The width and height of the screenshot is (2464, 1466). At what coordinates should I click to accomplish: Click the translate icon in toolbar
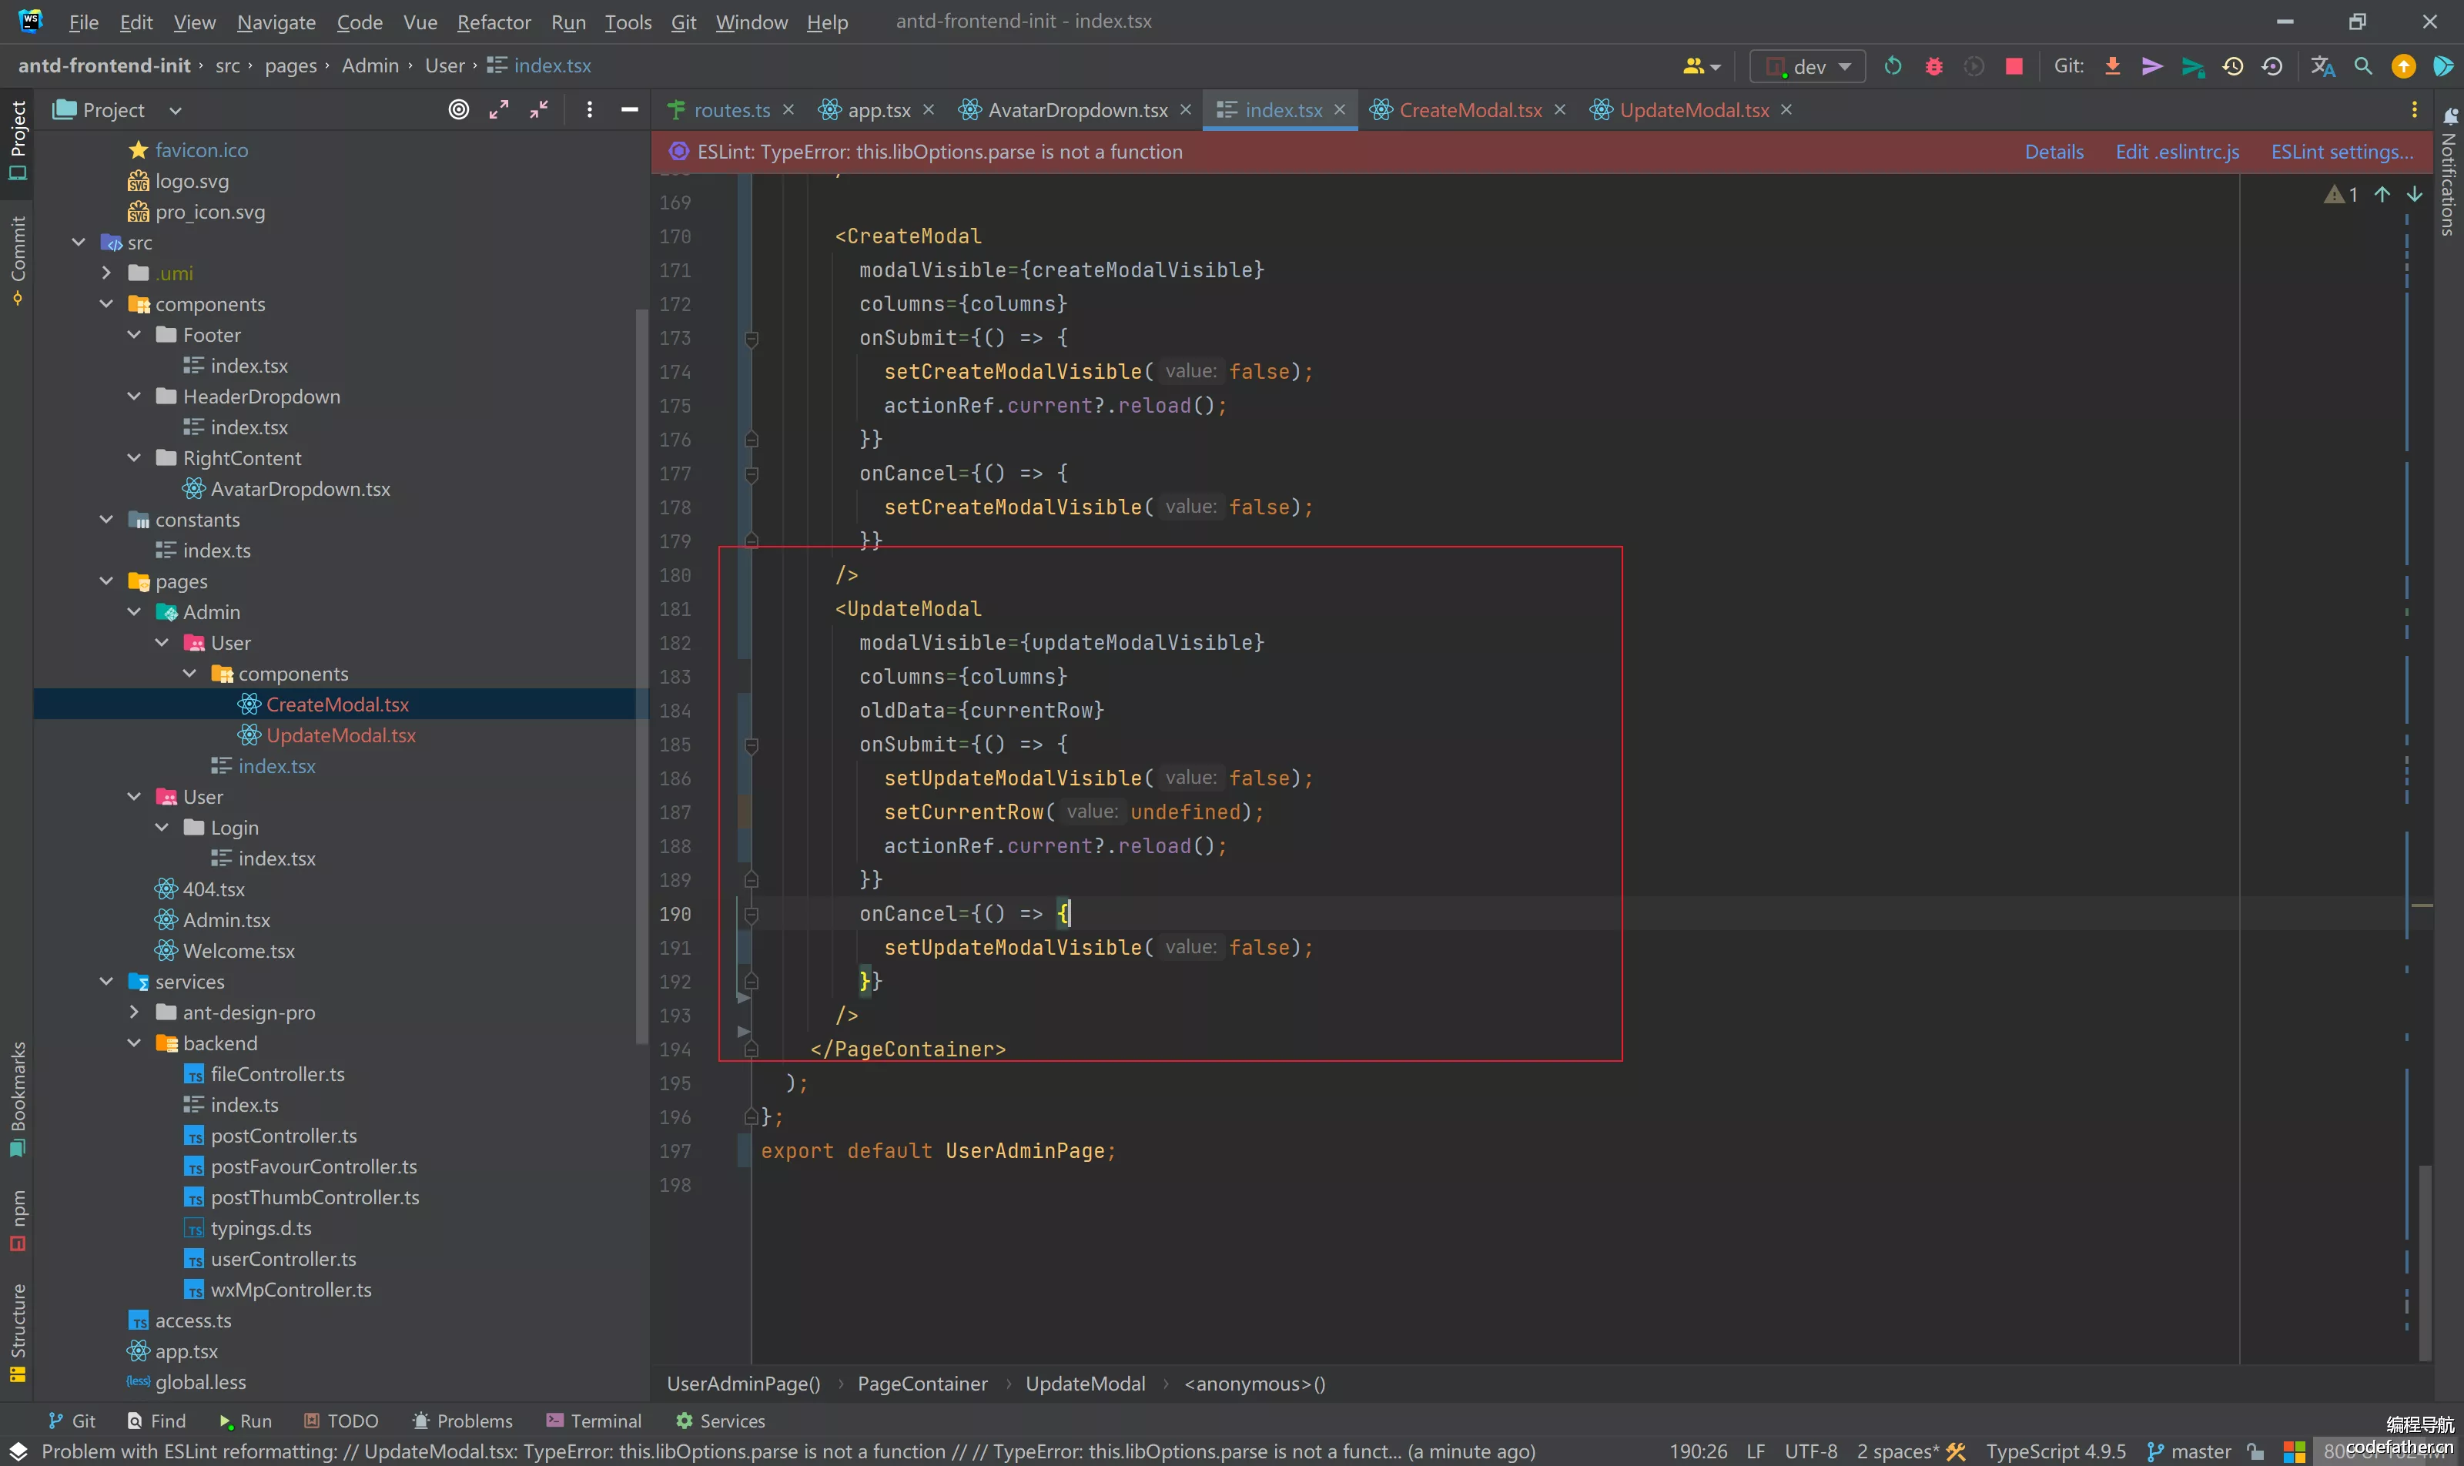click(x=2323, y=66)
